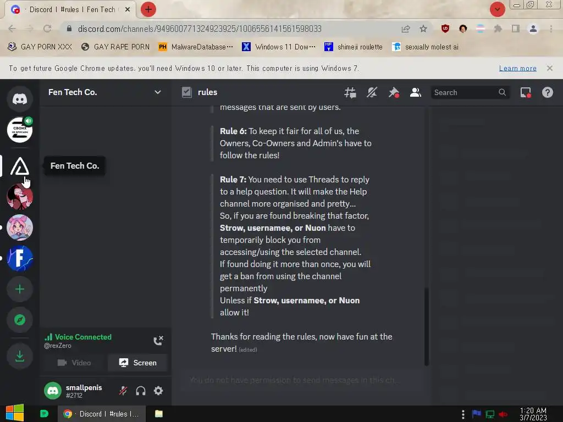
Task: Open shimeji roulette bookmark
Action: click(354, 47)
